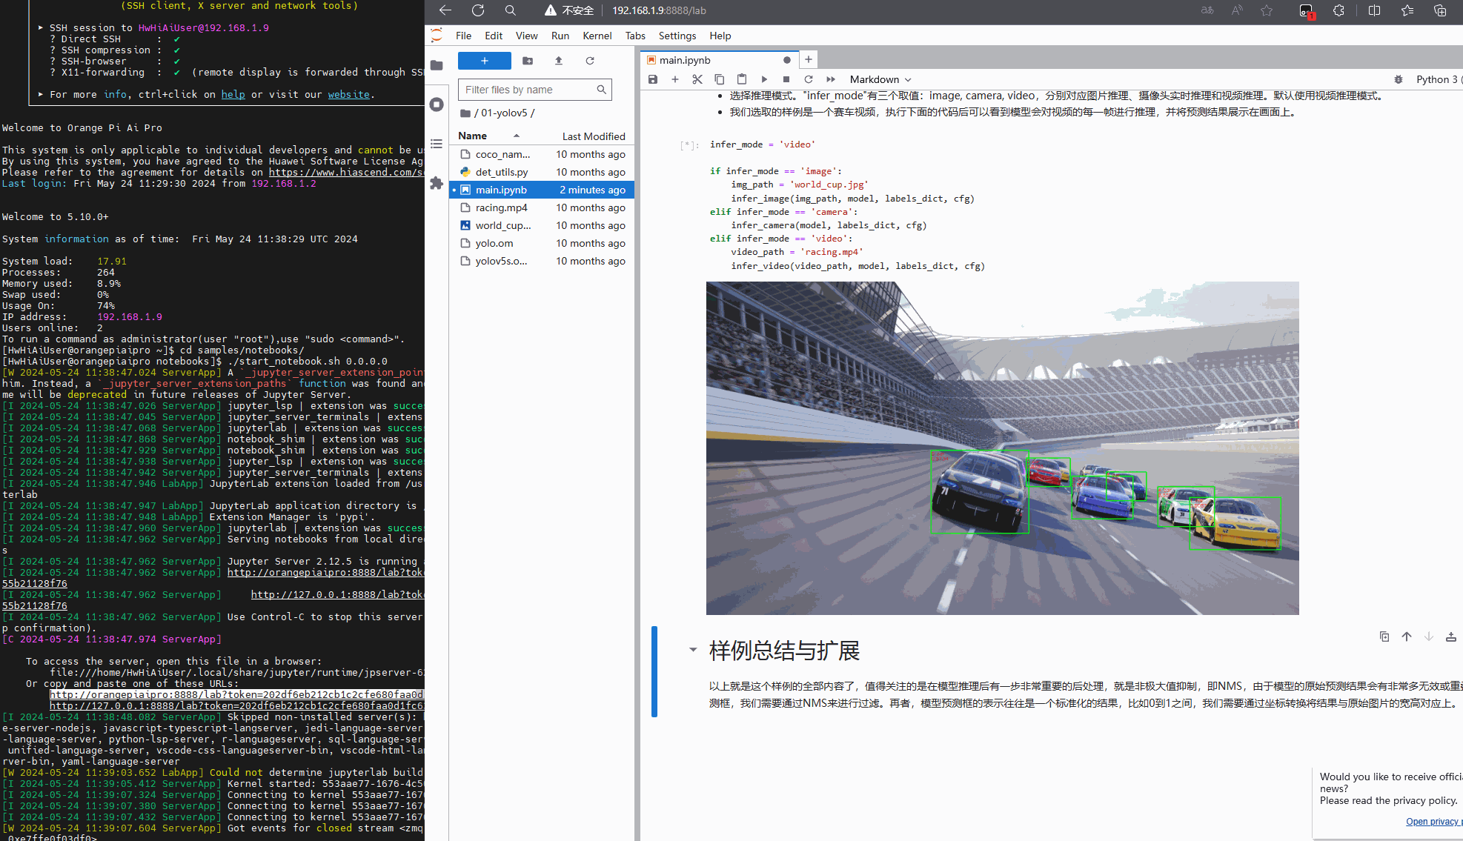The height and width of the screenshot is (841, 1463).
Task: Open the Settings menu
Action: click(x=677, y=36)
